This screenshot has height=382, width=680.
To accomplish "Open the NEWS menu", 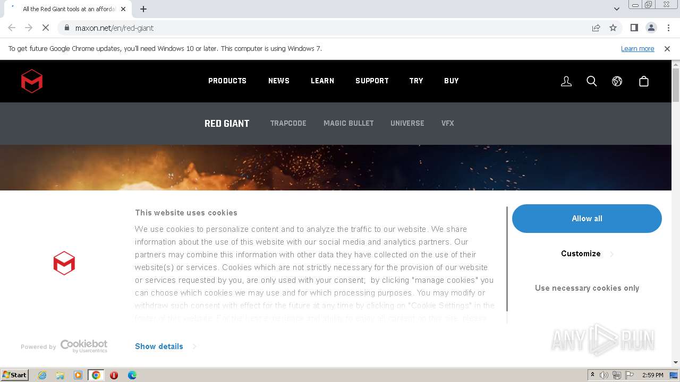I will (x=279, y=81).
